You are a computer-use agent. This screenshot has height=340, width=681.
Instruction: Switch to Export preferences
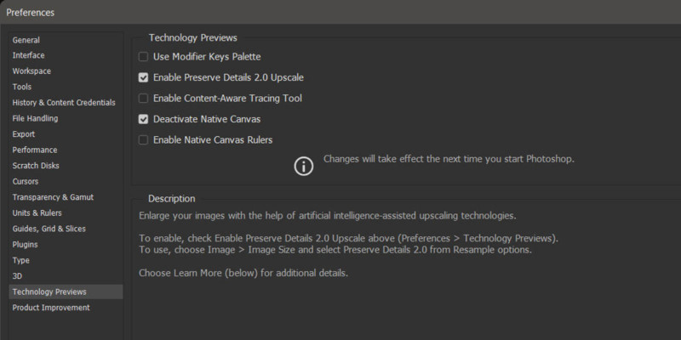coord(24,134)
